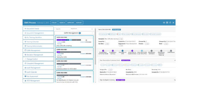Image resolution: width=198 pixels, height=111 pixels.
Task: Select the Investigation Summary step marker
Action: click(x=113, y=51)
